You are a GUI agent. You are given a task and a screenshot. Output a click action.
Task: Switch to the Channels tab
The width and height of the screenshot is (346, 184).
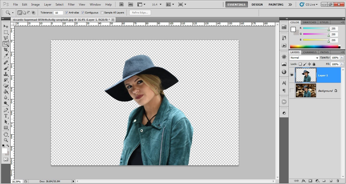pos(309,52)
